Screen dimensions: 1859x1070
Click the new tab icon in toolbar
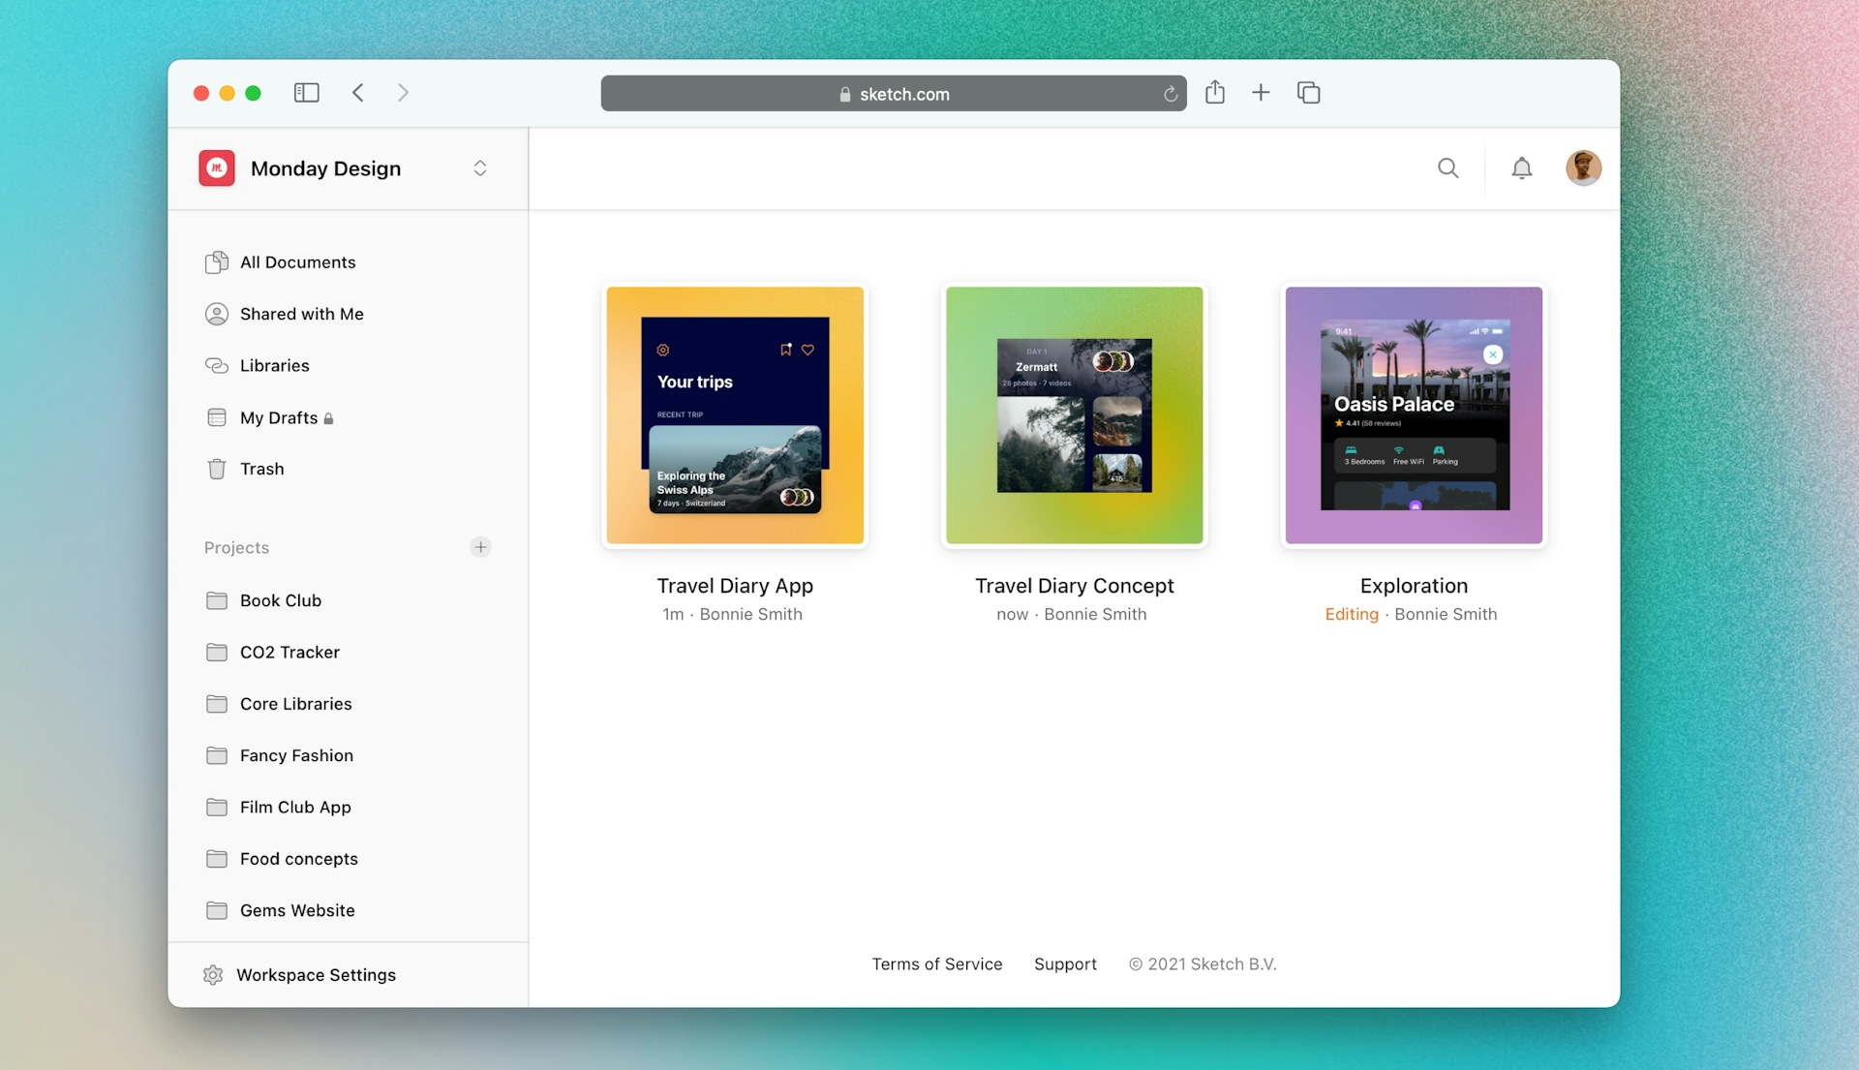1261,92
